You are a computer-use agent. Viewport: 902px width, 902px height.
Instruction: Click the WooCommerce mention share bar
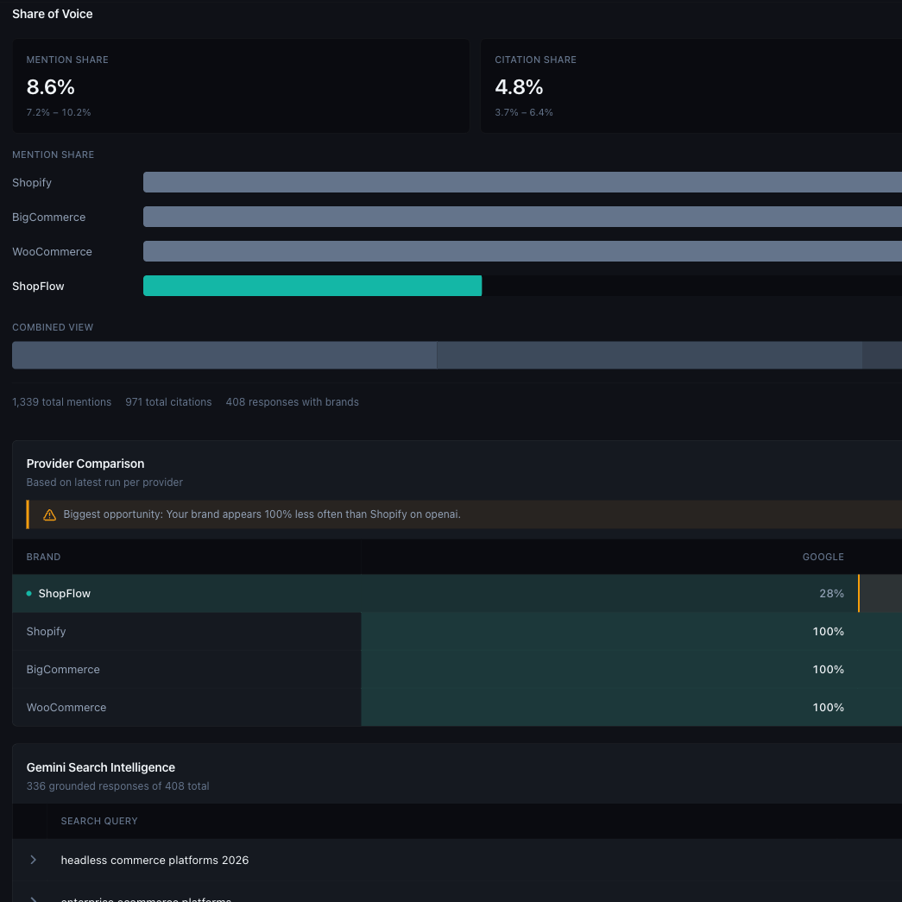[x=522, y=251]
